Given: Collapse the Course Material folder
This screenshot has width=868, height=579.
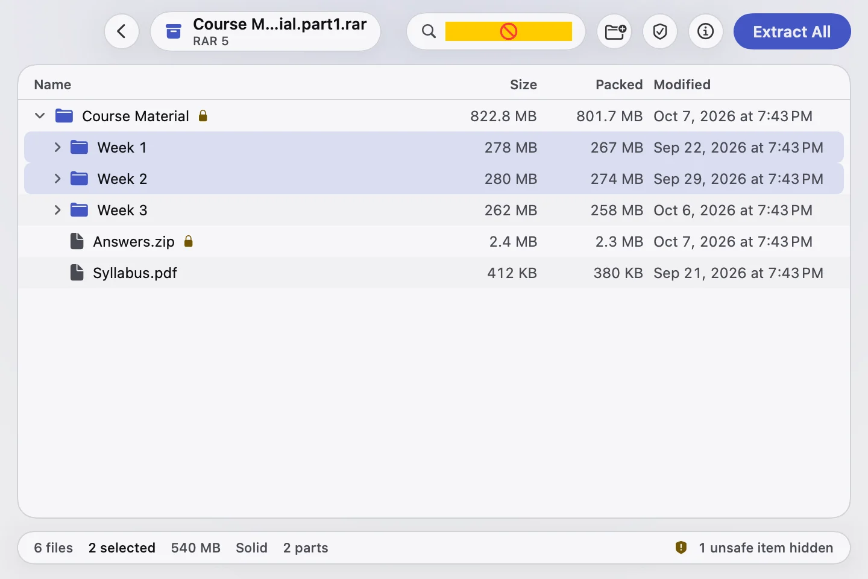Looking at the screenshot, I should pyautogui.click(x=40, y=116).
